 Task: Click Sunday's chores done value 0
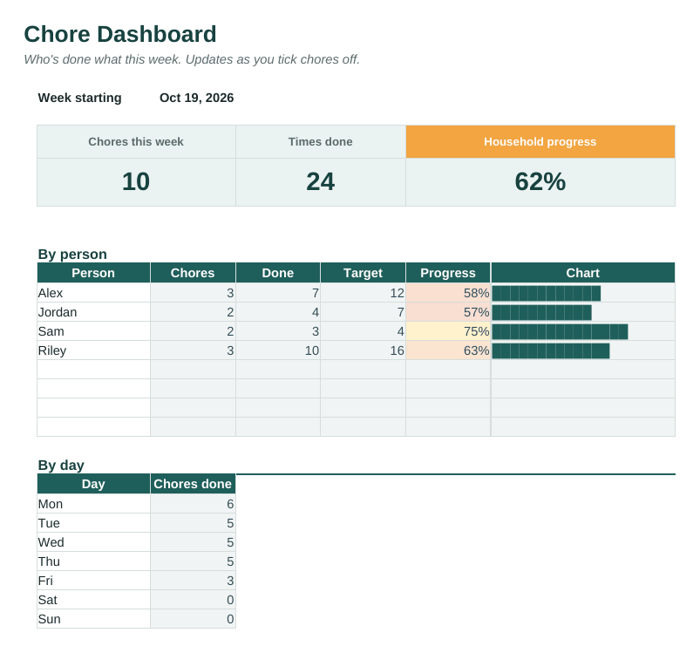click(193, 619)
